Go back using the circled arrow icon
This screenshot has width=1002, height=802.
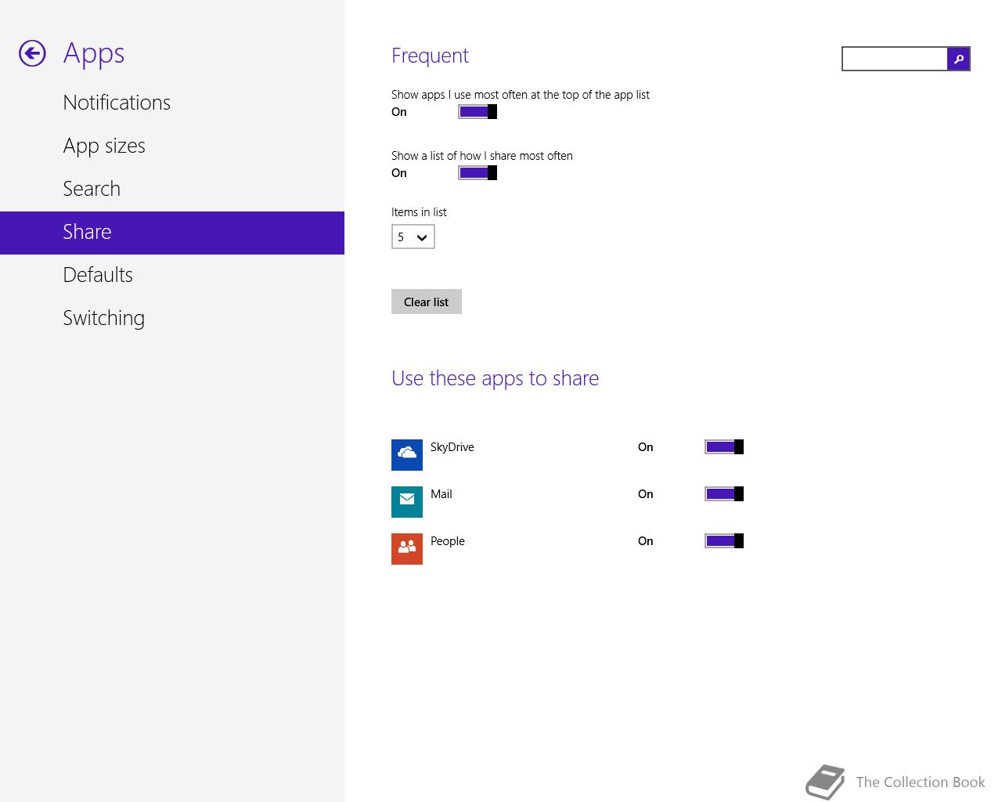pyautogui.click(x=32, y=53)
